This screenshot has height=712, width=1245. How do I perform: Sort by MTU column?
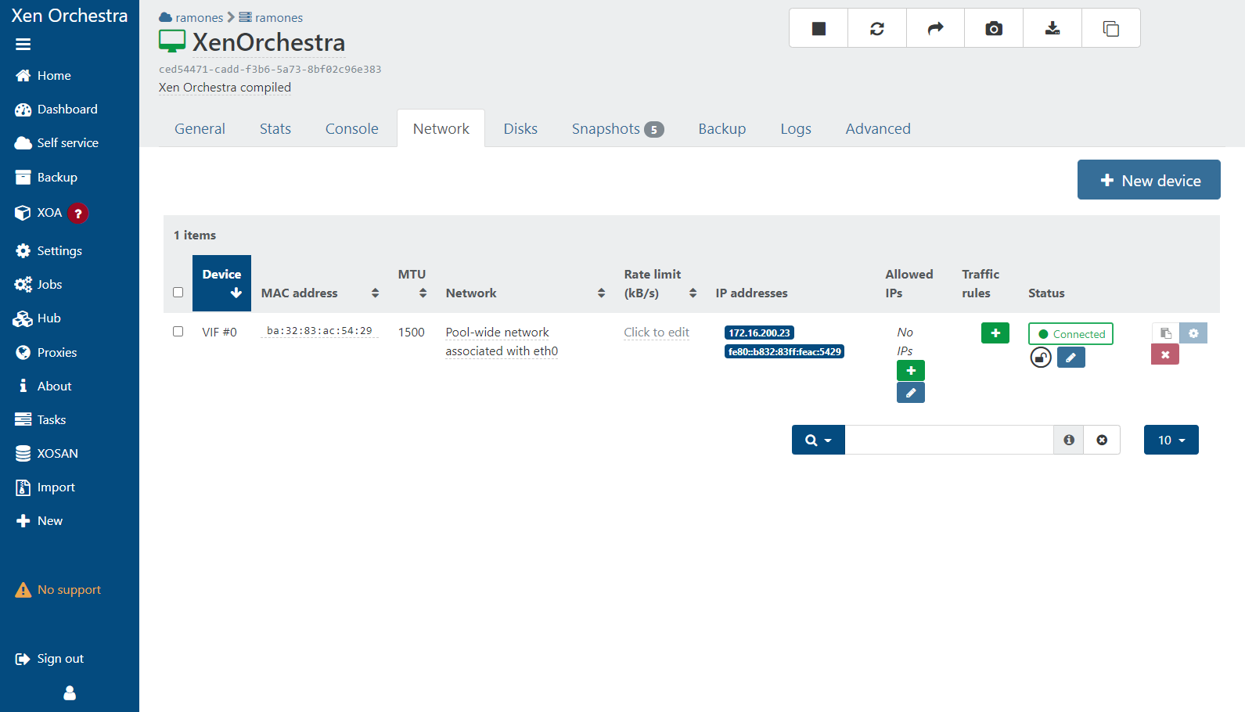[412, 283]
